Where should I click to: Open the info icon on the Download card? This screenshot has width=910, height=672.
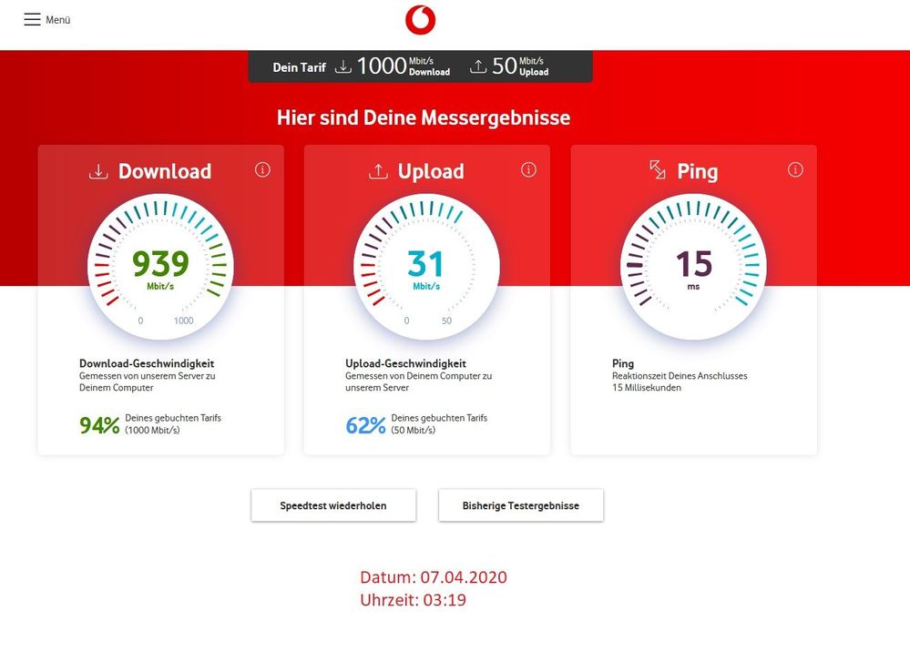click(x=262, y=169)
